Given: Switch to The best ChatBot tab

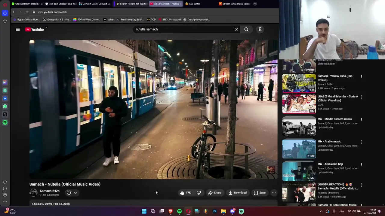Looking at the screenshot, I should tap(61, 4).
